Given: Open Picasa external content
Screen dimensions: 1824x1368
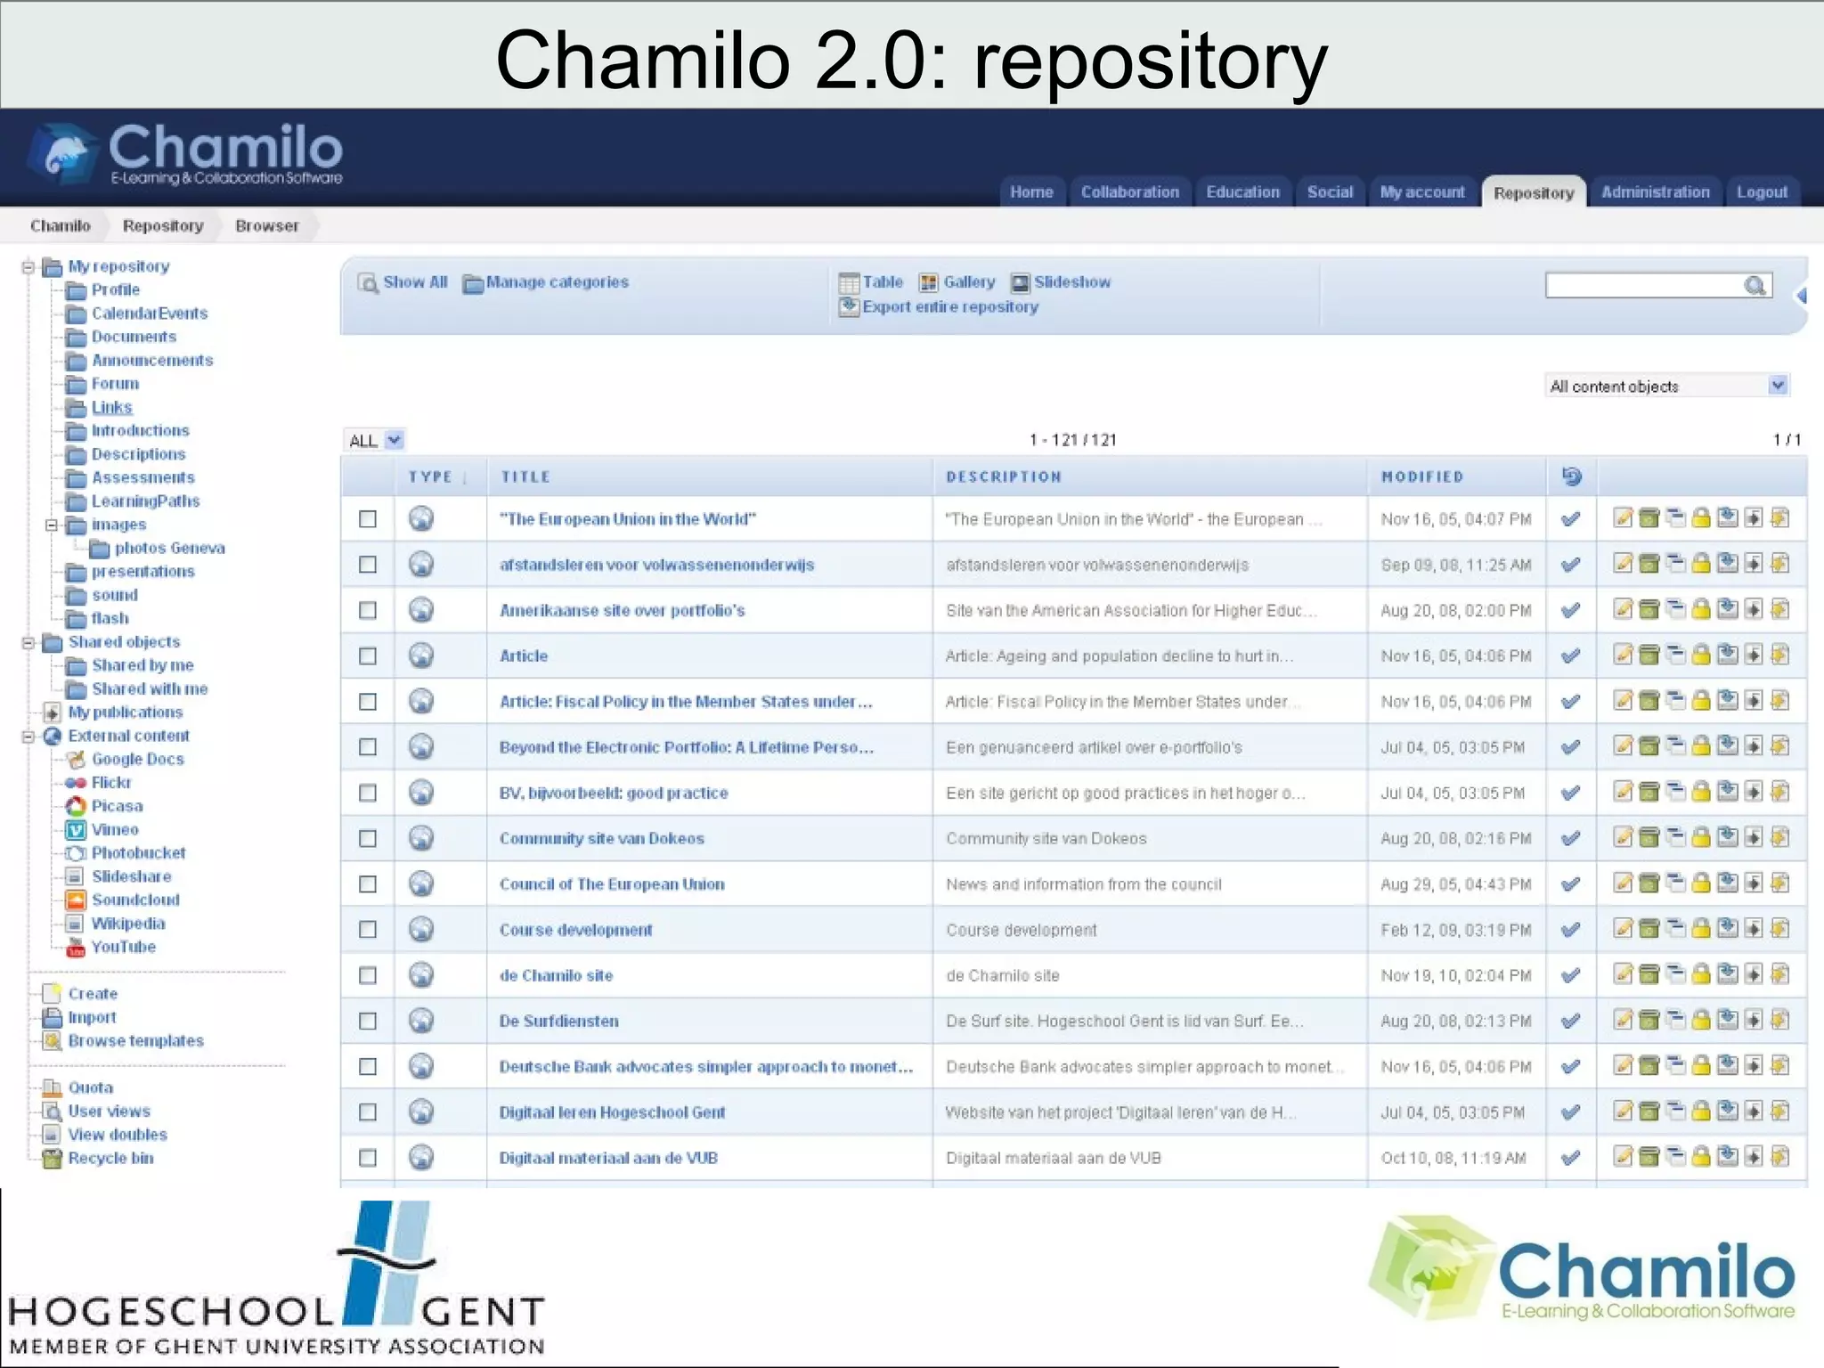Looking at the screenshot, I should coord(117,806).
